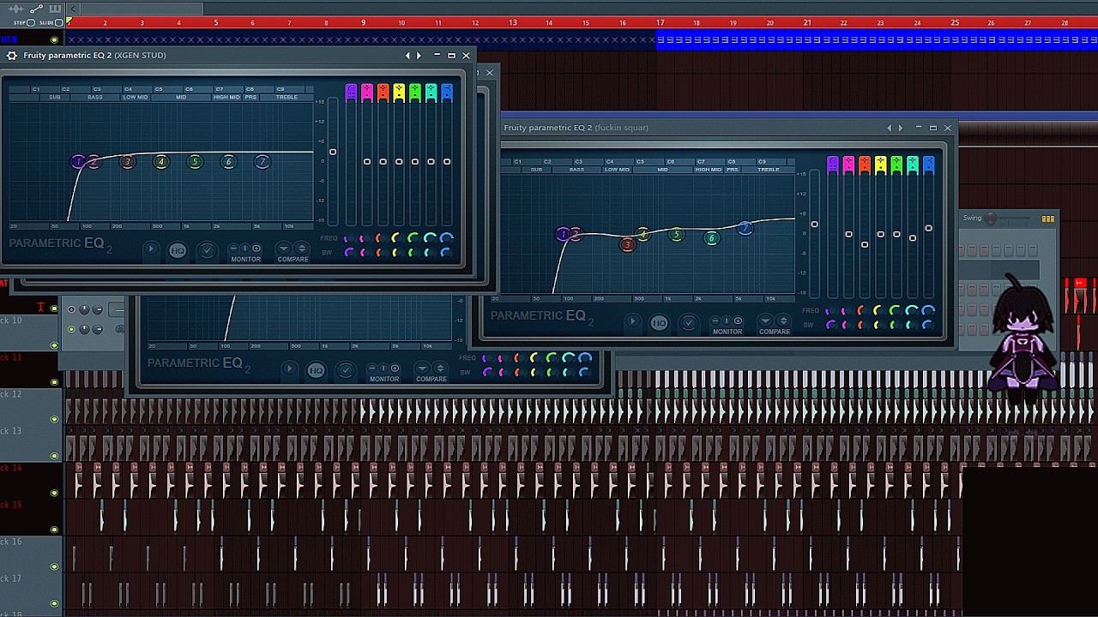
Task: Mute track 12 using its green LED
Action: [x=55, y=419]
